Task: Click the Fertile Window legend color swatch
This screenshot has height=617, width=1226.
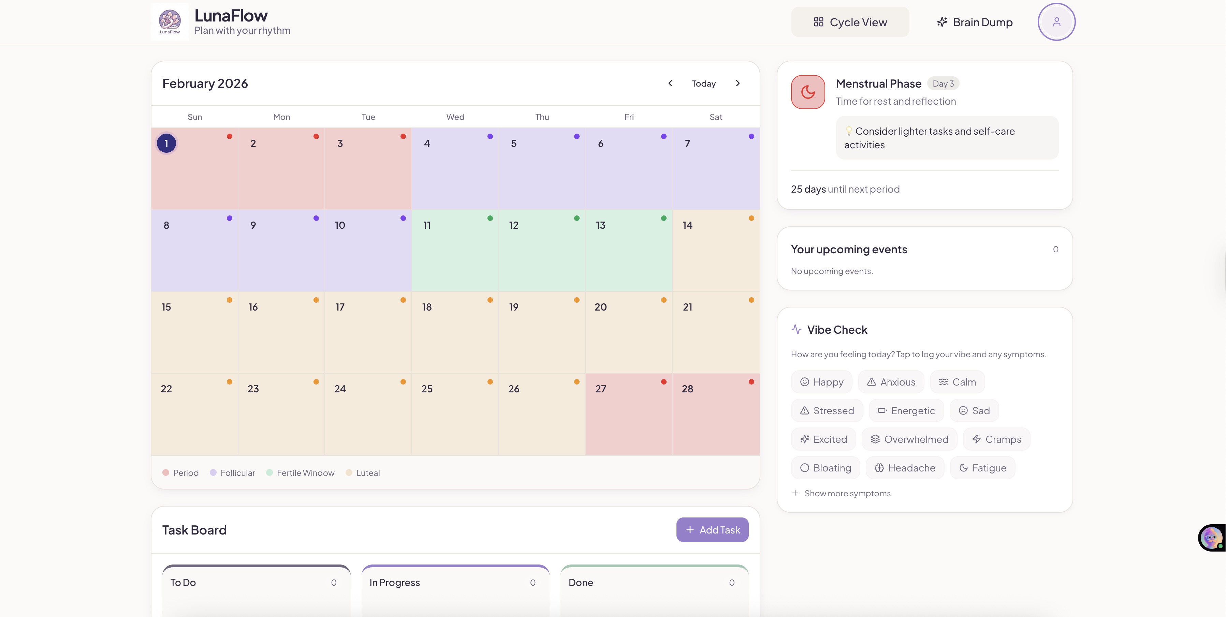Action: pos(269,473)
